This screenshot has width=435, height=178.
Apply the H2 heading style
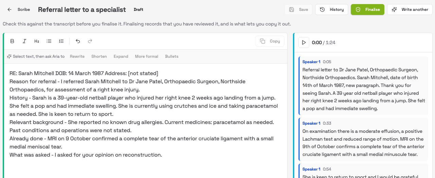tap(37, 41)
